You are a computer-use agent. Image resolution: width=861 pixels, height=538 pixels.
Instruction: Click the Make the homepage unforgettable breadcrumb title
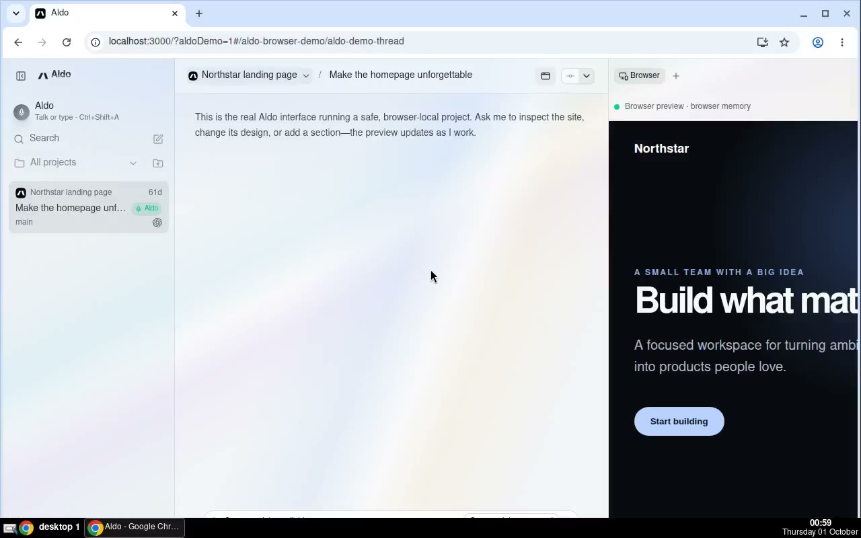point(401,75)
